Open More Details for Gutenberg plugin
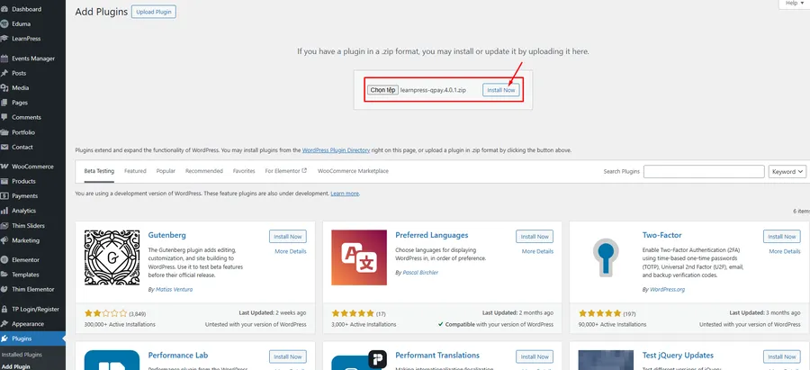The width and height of the screenshot is (810, 370). point(290,251)
